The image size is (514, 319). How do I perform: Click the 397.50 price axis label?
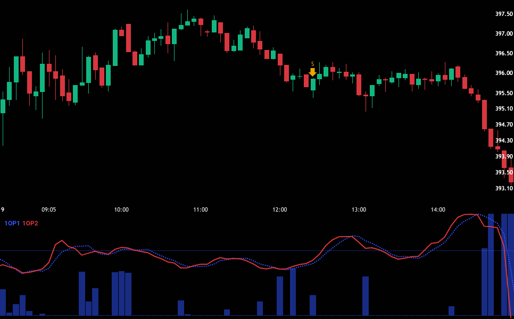pyautogui.click(x=504, y=14)
